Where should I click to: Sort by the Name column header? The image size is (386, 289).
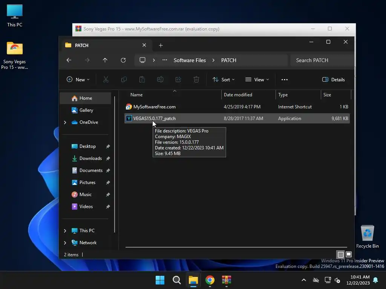point(174,94)
